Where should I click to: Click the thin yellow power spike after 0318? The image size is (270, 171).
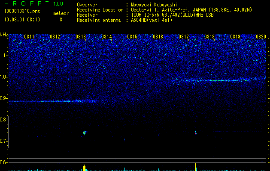point(223,168)
